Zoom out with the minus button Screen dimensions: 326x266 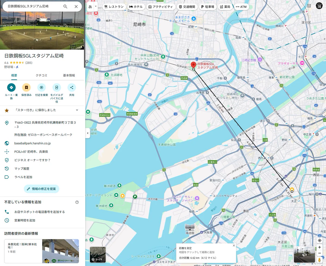click(319, 253)
